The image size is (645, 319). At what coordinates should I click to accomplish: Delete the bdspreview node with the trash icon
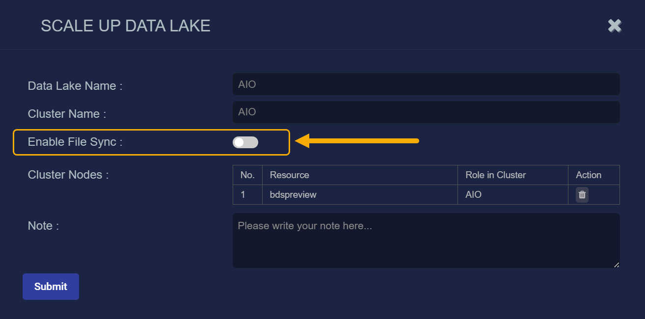tap(582, 195)
